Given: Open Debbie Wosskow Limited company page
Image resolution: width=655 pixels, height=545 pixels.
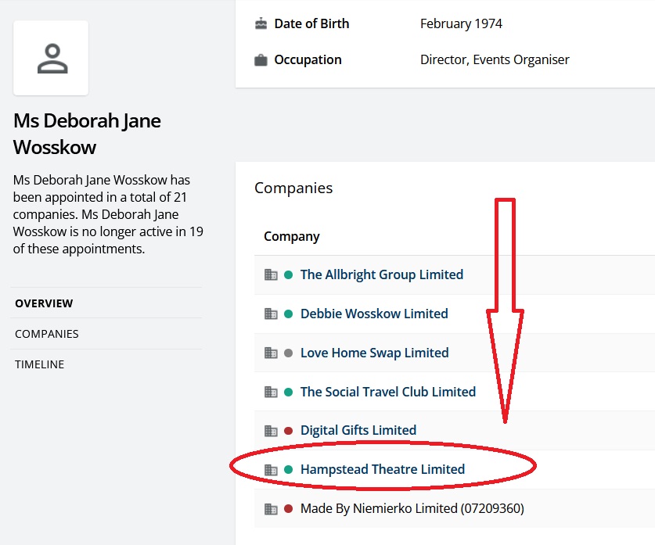Looking at the screenshot, I should point(374,314).
